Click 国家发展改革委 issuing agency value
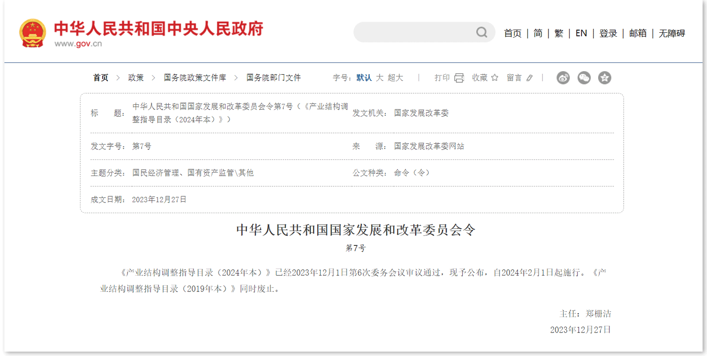This screenshot has width=707, height=356. [421, 113]
